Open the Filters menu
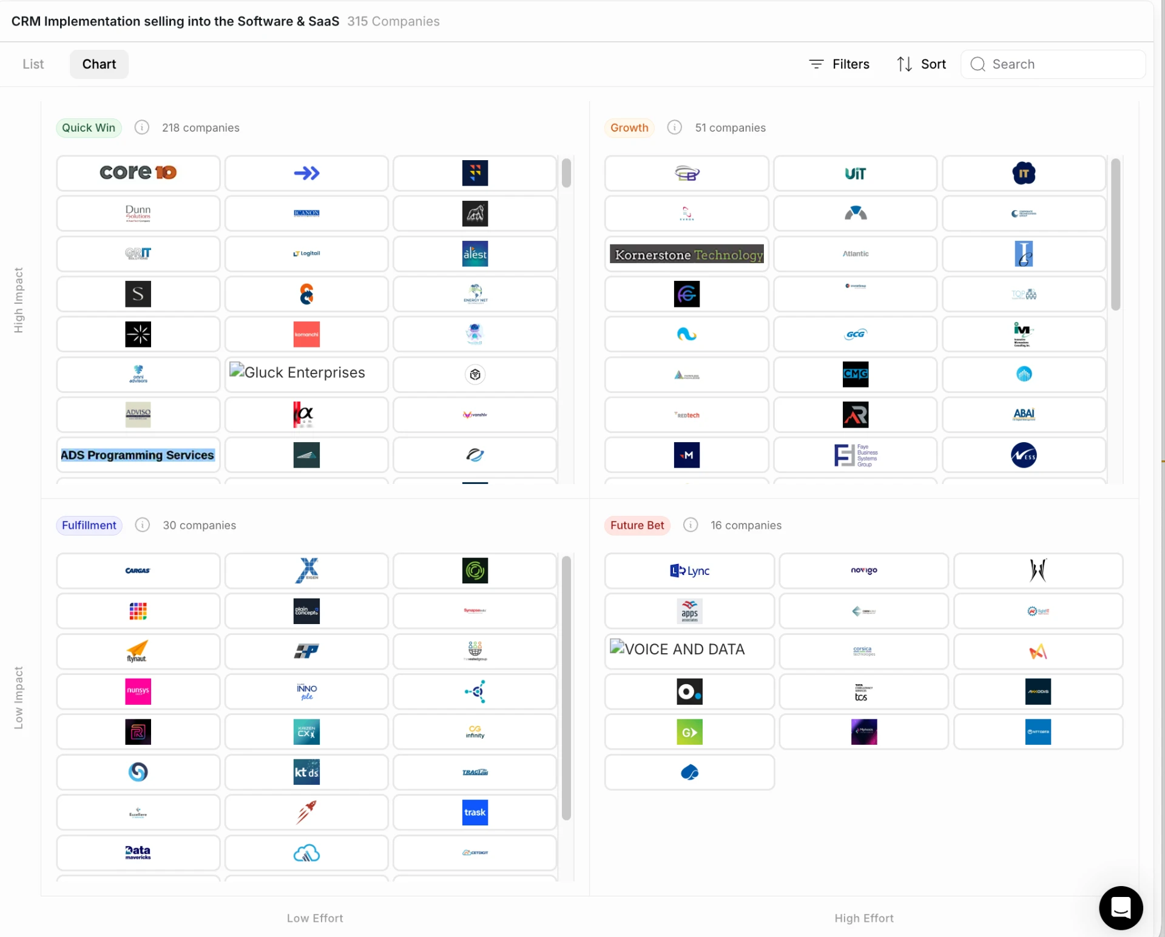The image size is (1165, 937). click(839, 64)
